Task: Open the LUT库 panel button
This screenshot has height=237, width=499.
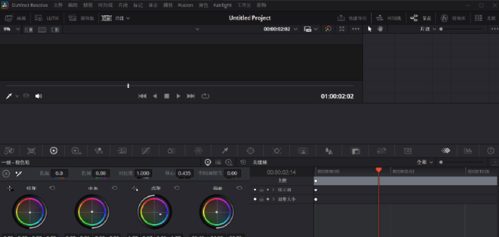Action: click(x=48, y=18)
